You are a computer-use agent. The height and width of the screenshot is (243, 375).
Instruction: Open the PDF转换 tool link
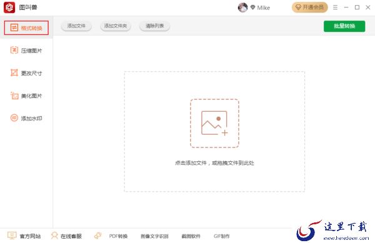(x=118, y=236)
